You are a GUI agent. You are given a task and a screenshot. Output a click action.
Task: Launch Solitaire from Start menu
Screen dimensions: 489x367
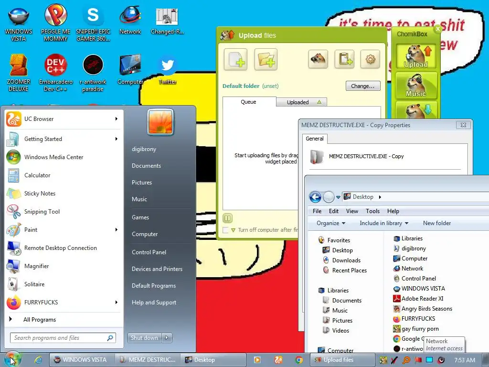point(64,284)
